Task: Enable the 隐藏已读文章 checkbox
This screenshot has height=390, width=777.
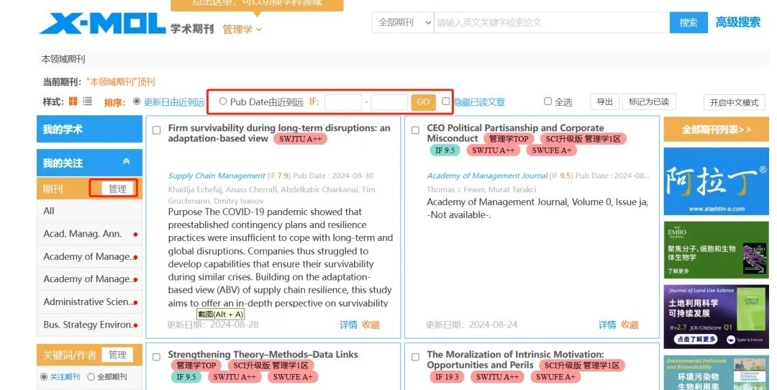Action: (446, 101)
